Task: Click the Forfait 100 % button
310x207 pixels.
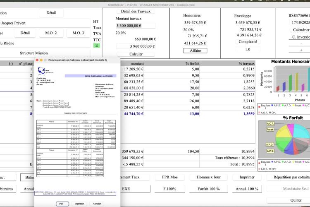Action: coord(209,189)
